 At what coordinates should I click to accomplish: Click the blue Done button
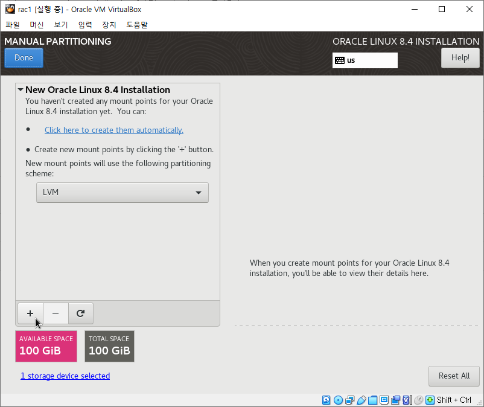24,58
